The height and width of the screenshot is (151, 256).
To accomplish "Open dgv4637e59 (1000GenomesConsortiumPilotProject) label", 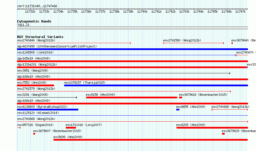I will 57,46.
